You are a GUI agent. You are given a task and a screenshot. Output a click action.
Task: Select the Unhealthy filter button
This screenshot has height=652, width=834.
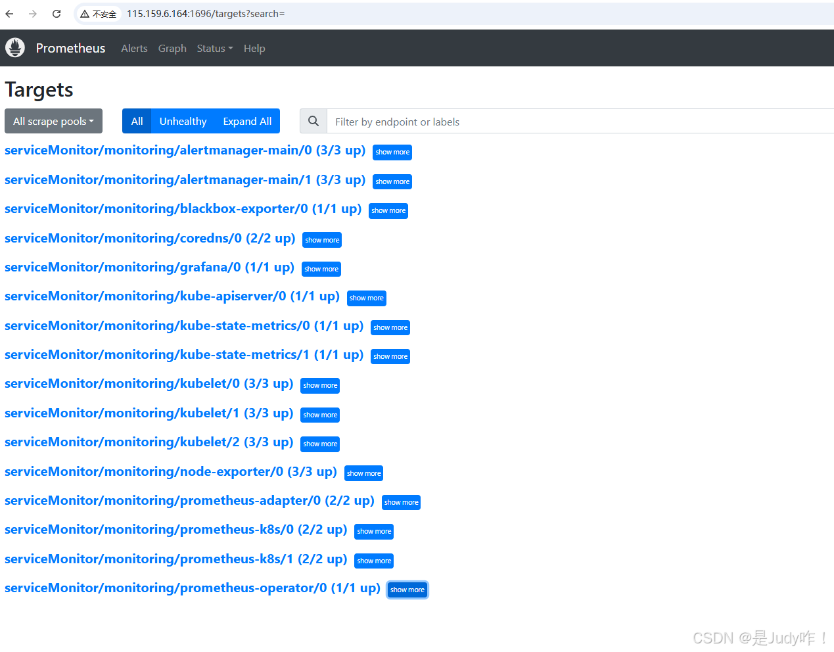pyautogui.click(x=183, y=121)
